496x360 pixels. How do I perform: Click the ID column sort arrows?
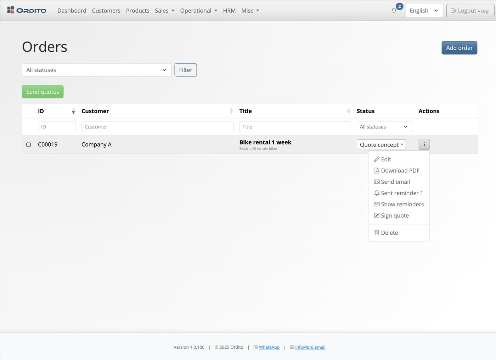[x=73, y=111]
